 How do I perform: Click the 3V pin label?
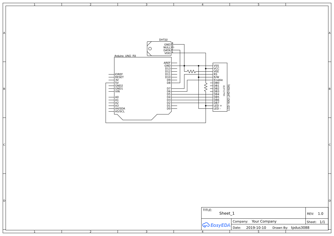click(x=117, y=80)
